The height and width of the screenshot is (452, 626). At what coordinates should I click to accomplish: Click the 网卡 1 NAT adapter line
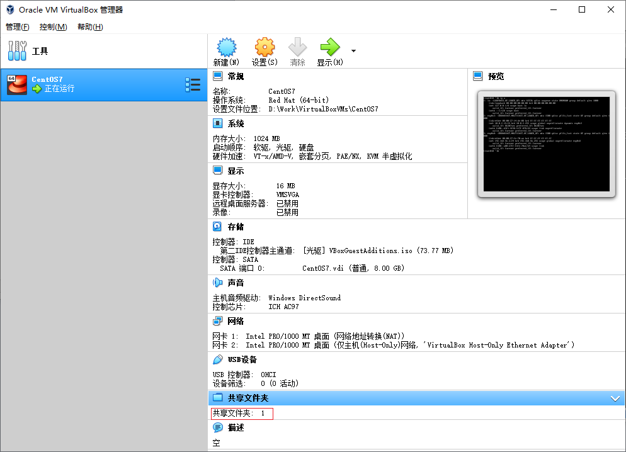tap(308, 336)
